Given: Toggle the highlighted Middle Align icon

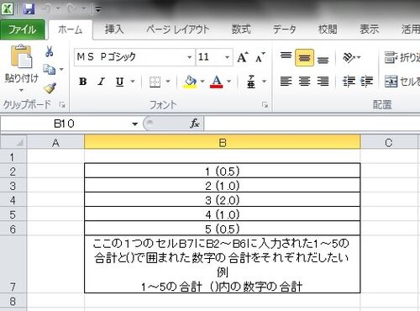Looking at the screenshot, I should [x=304, y=58].
